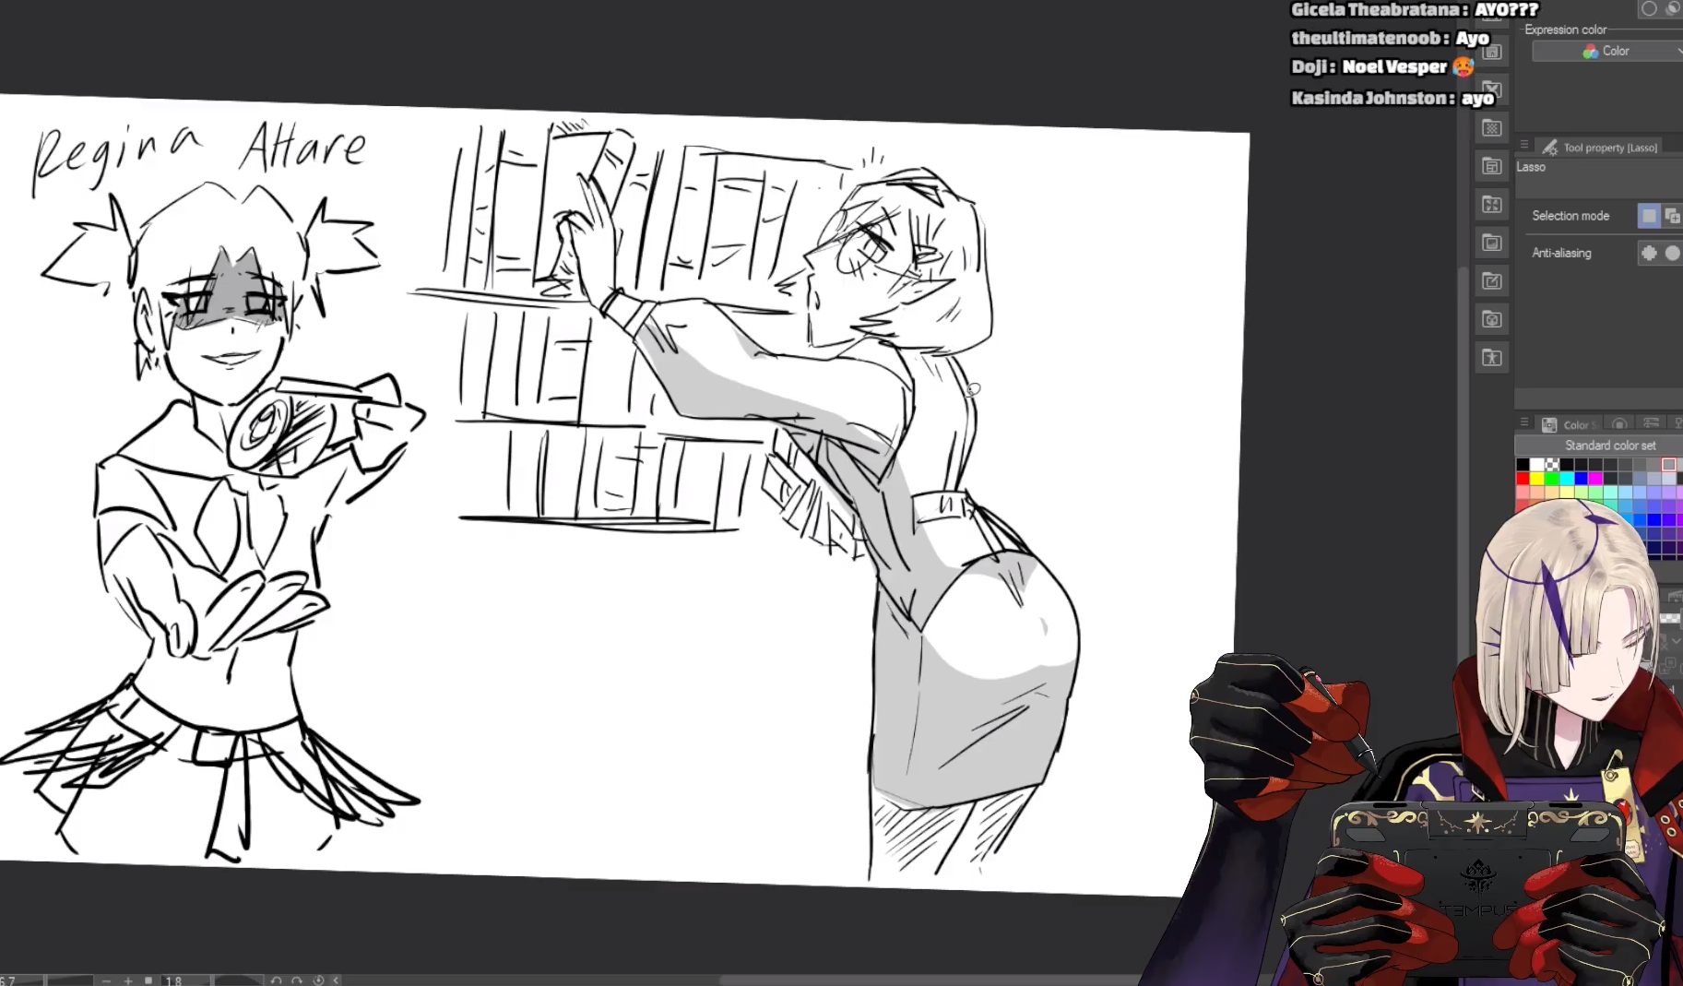Click chat message from Gicela Theabratana
The width and height of the screenshot is (1683, 986).
1414,9
